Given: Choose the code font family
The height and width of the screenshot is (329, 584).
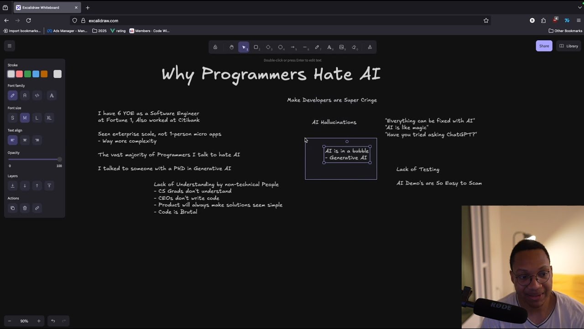Looking at the screenshot, I should point(37,96).
